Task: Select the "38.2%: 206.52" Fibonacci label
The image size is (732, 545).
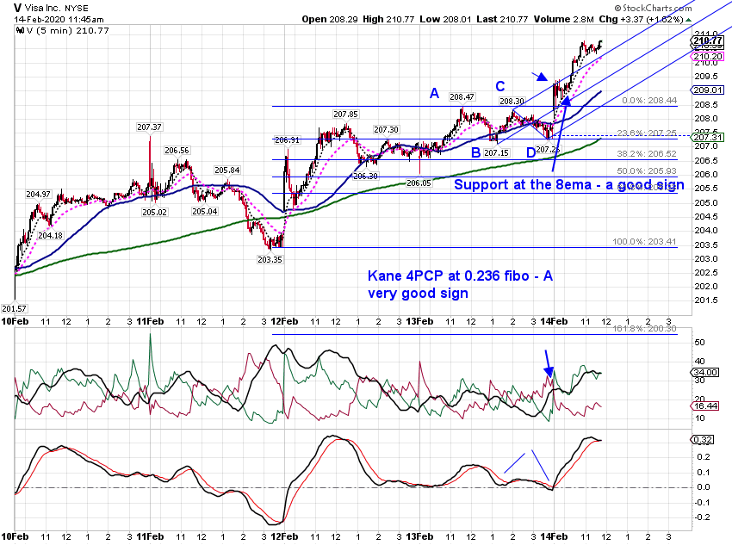Action: [x=647, y=154]
